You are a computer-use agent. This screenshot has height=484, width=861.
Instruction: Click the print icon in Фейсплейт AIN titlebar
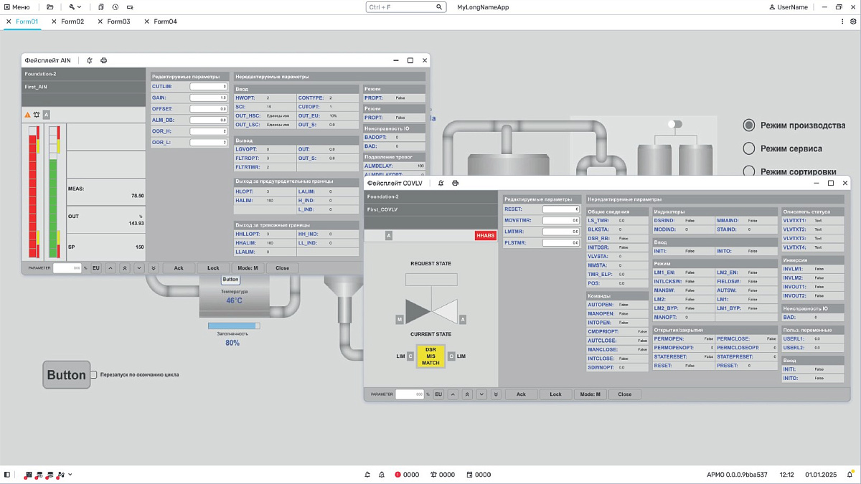point(103,61)
